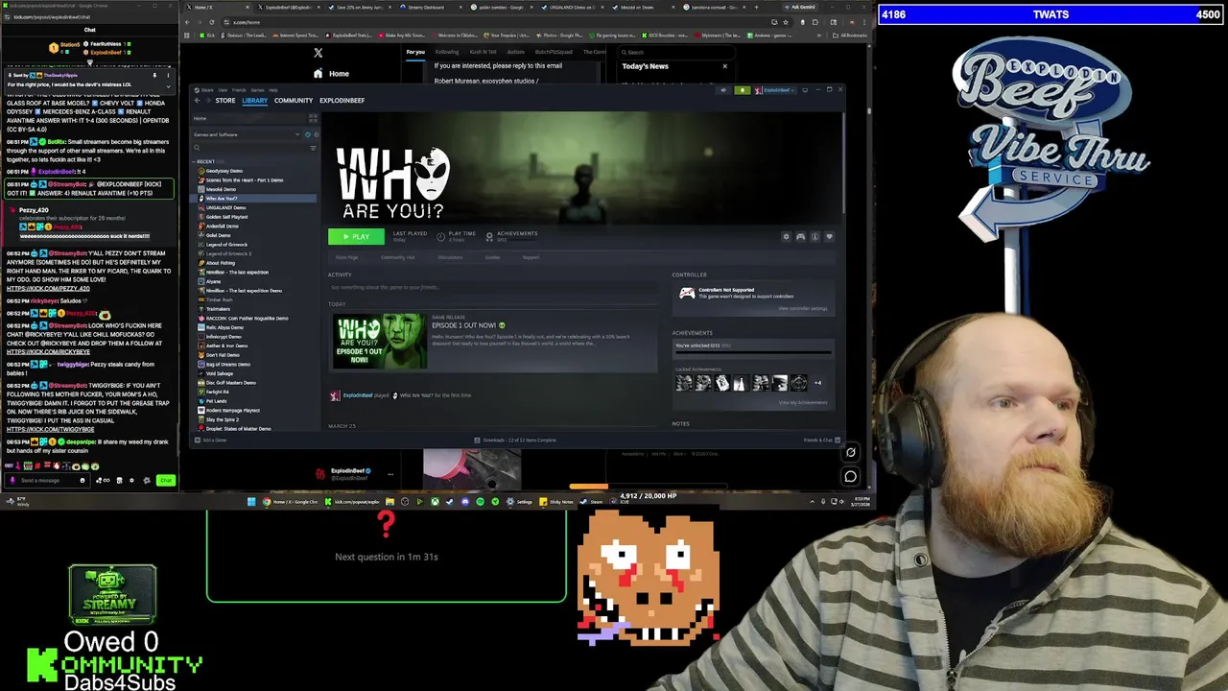Toggle the library grid view icon beside Home

pyautogui.click(x=313, y=118)
